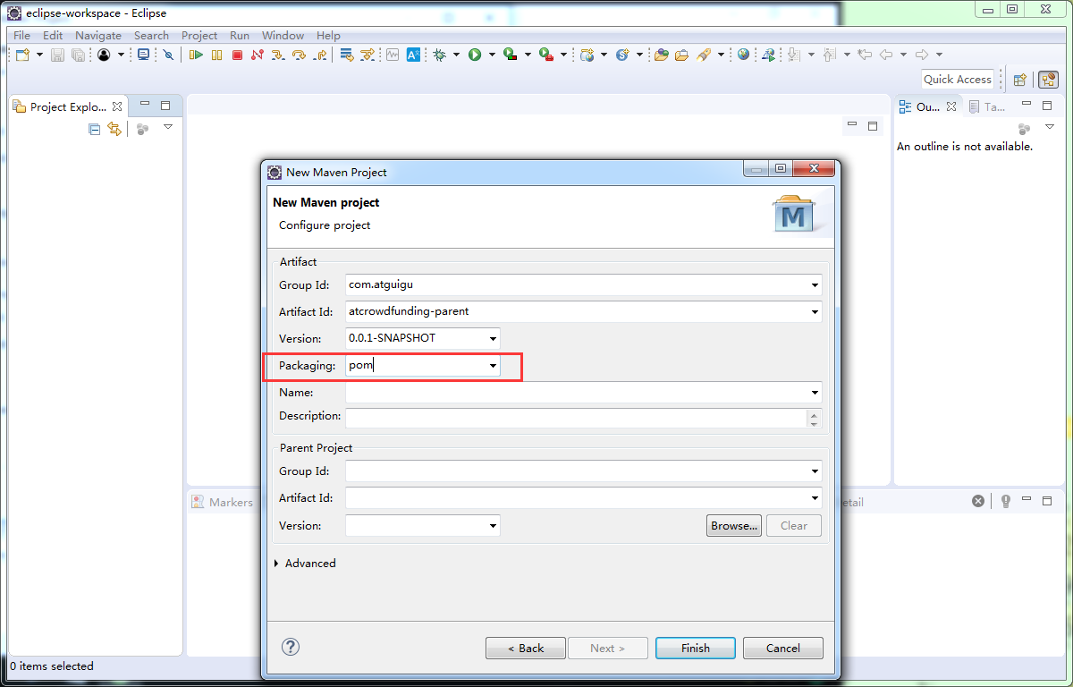The width and height of the screenshot is (1073, 687).
Task: Click the blue text translation toolbar icon
Action: click(413, 55)
